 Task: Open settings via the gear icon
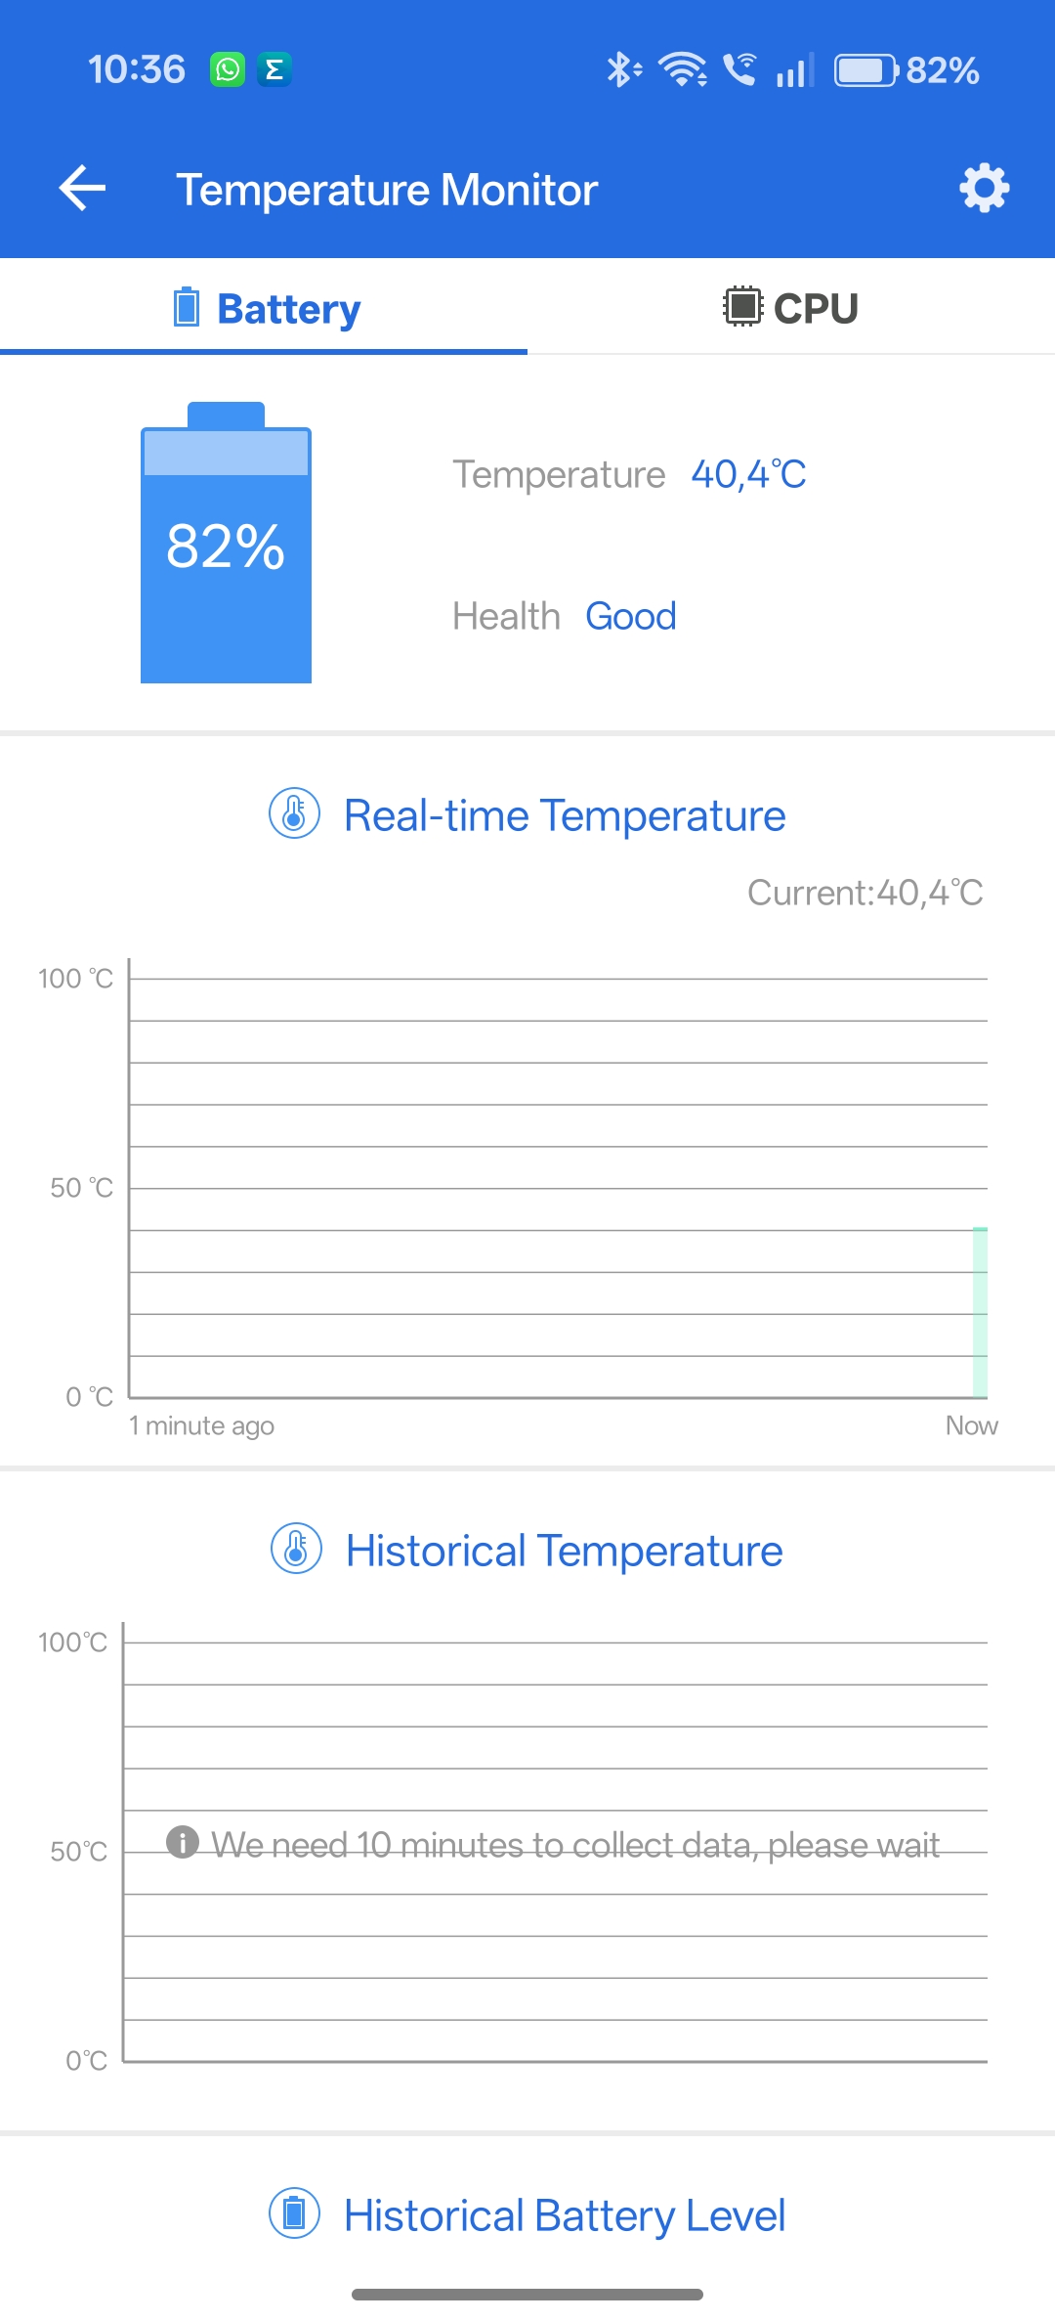click(x=984, y=188)
